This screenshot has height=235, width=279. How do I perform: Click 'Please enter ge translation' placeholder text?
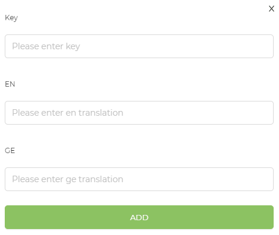pos(68,179)
